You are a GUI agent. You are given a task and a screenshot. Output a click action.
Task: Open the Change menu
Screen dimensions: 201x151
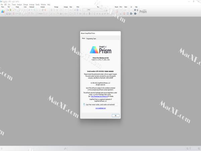pyautogui.click(x=25, y=4)
